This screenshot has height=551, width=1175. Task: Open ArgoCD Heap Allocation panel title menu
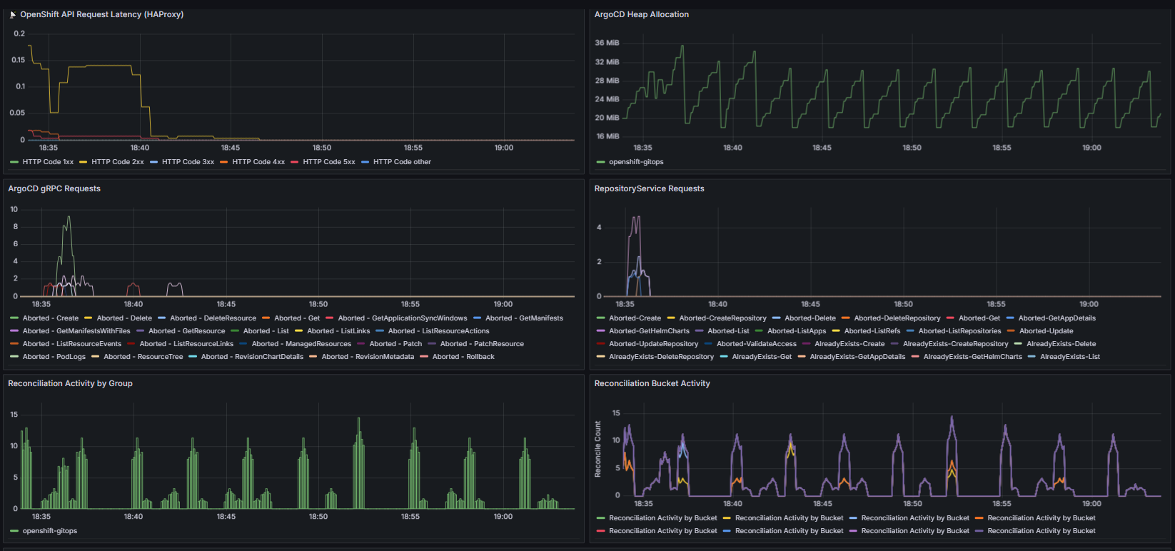(641, 14)
